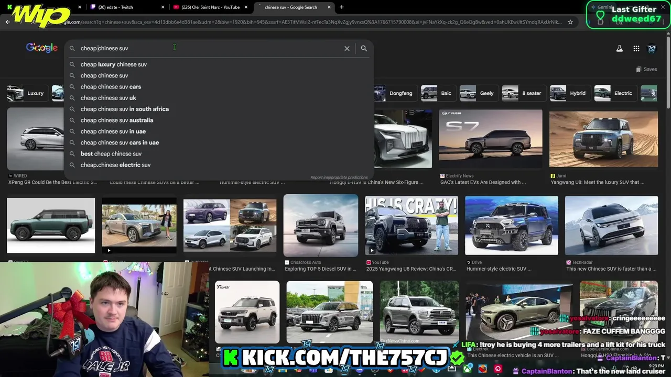Choose suggestion cheap chinese suv australia
This screenshot has width=671, height=377.
(x=219, y=120)
